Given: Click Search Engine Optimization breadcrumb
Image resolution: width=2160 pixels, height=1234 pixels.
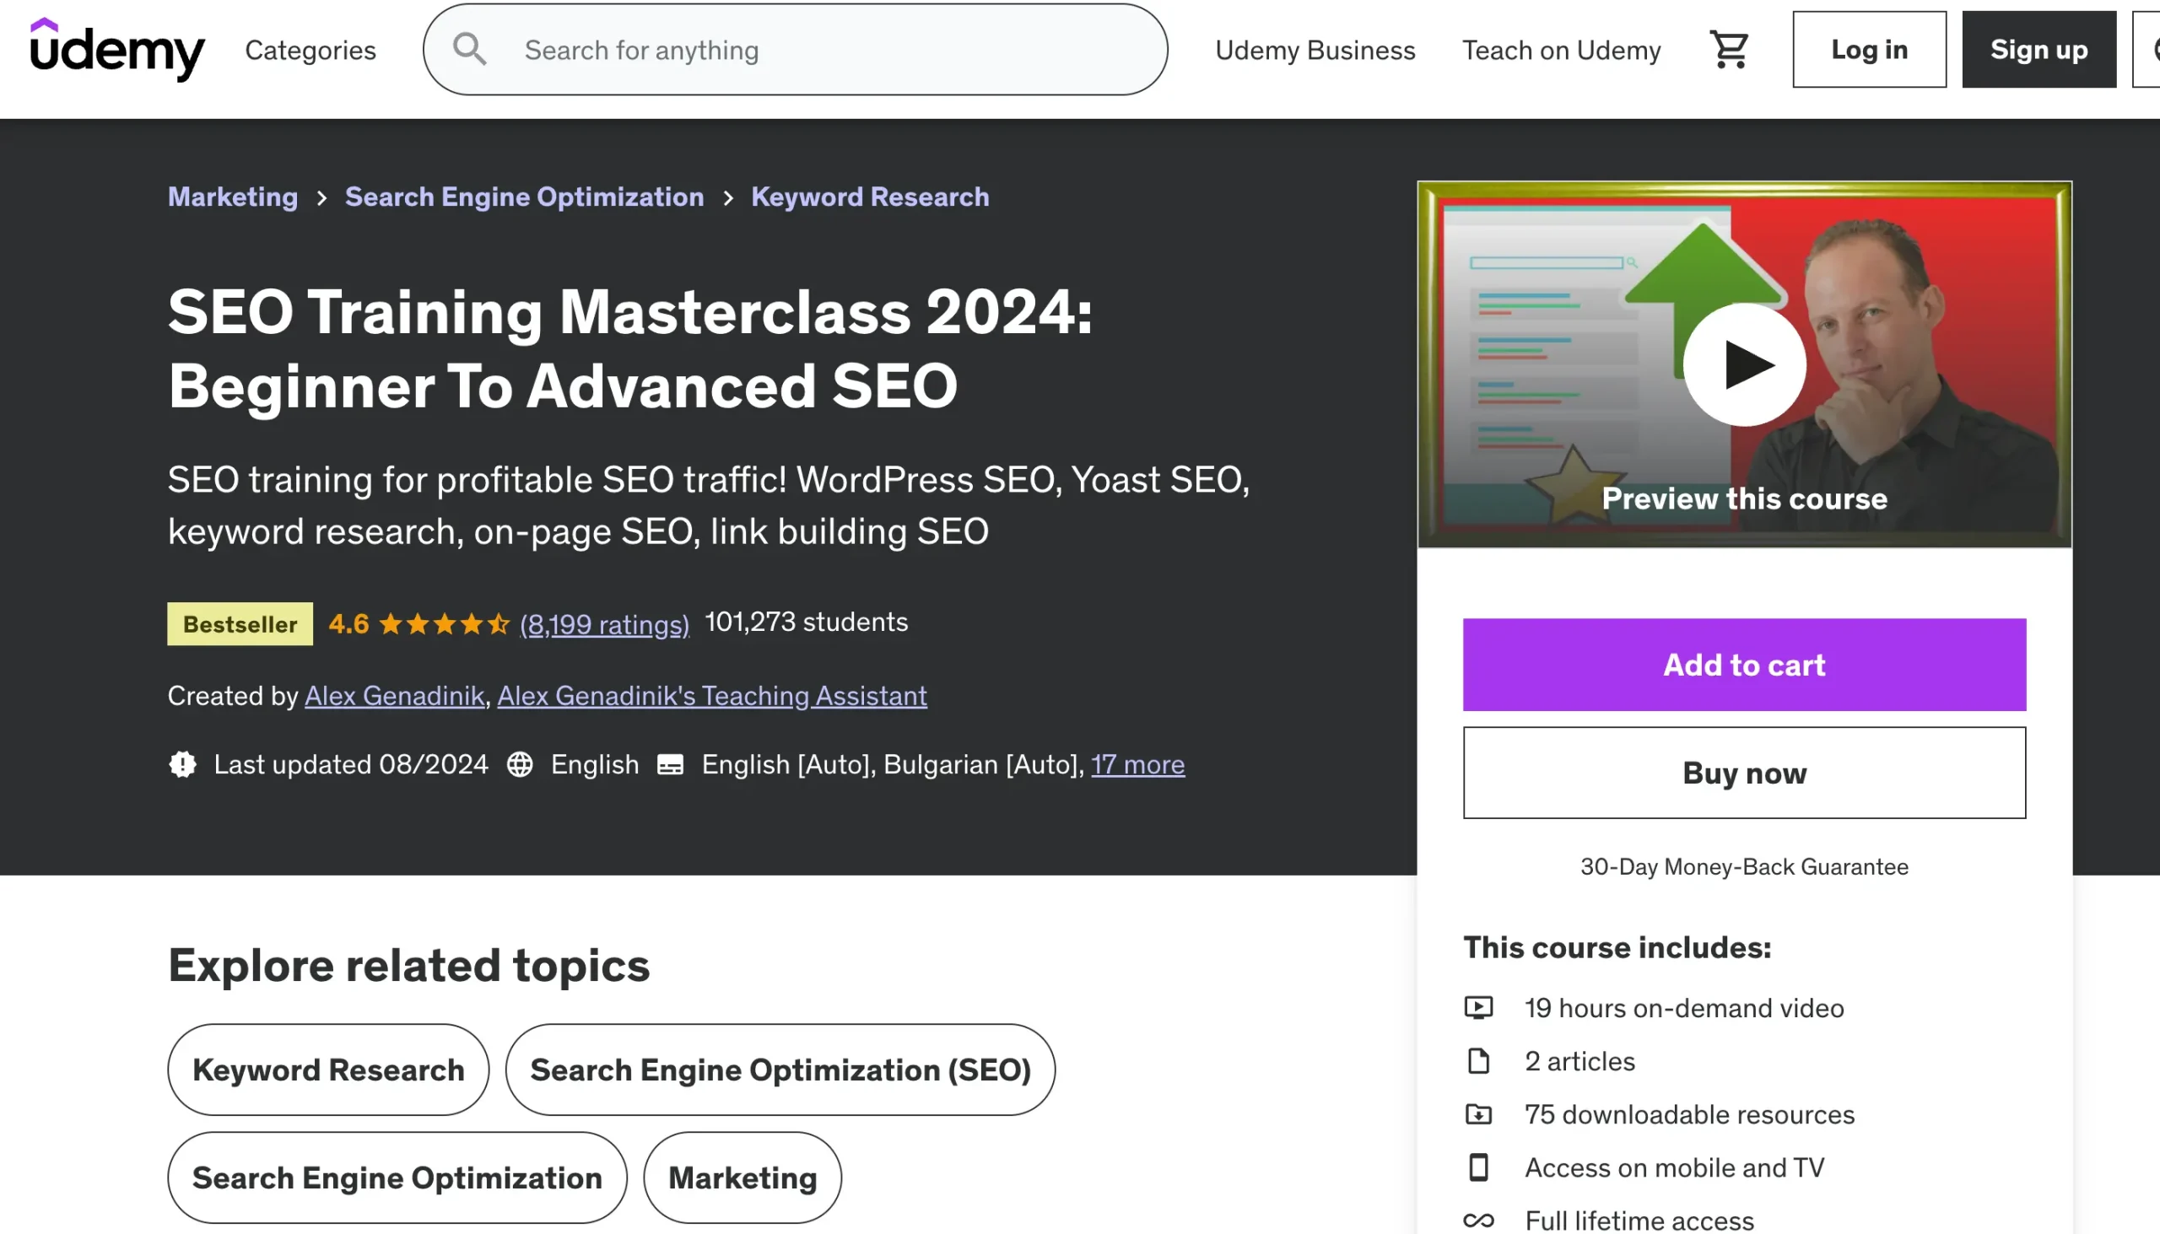Looking at the screenshot, I should pyautogui.click(x=524, y=197).
